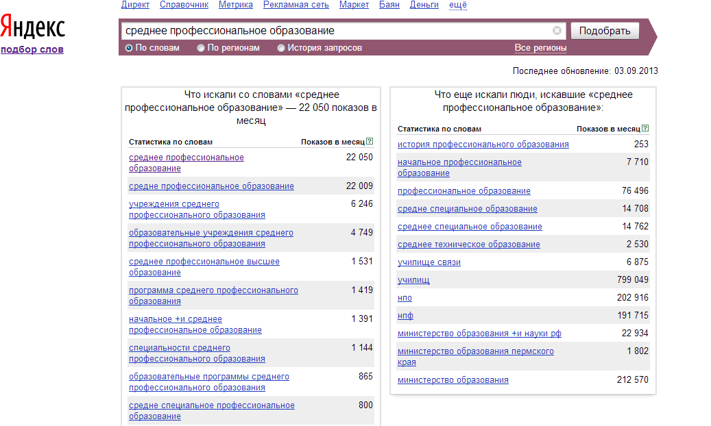Open 'Рекламная сеть' in the top menu
Viewport: 711px width, 426px height.
pyautogui.click(x=296, y=5)
